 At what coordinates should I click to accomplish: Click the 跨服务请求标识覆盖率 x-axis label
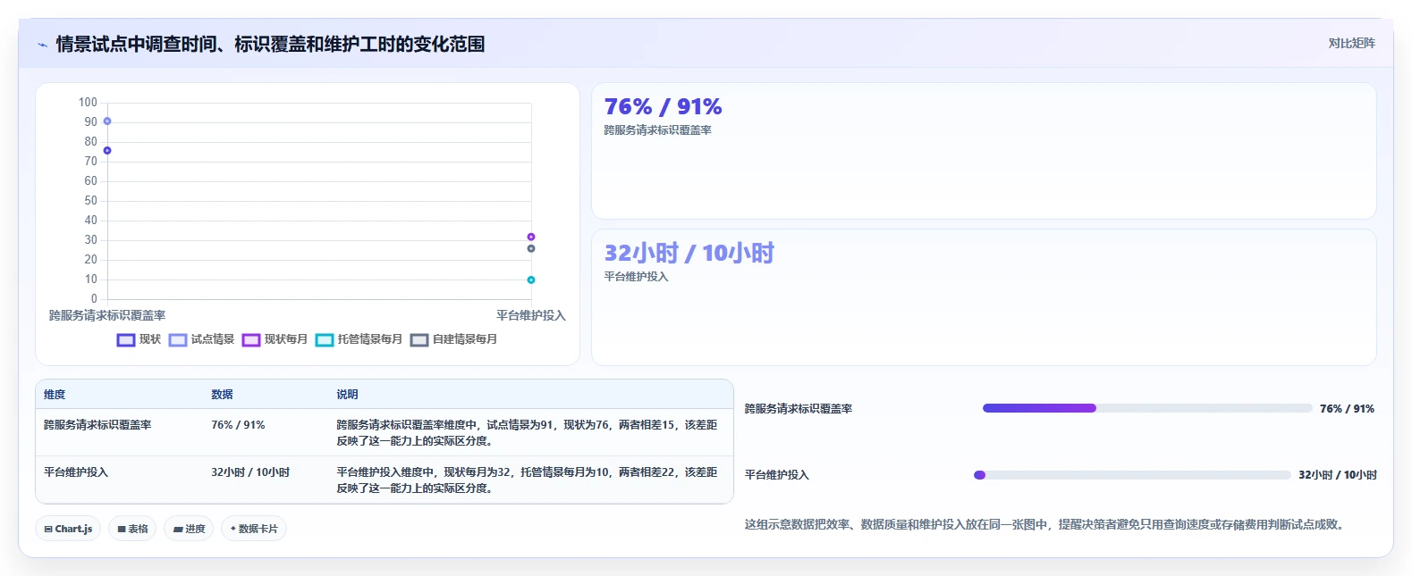107,315
